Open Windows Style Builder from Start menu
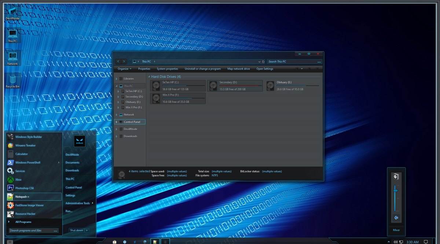Screen dimensions: 440x244 (34, 137)
